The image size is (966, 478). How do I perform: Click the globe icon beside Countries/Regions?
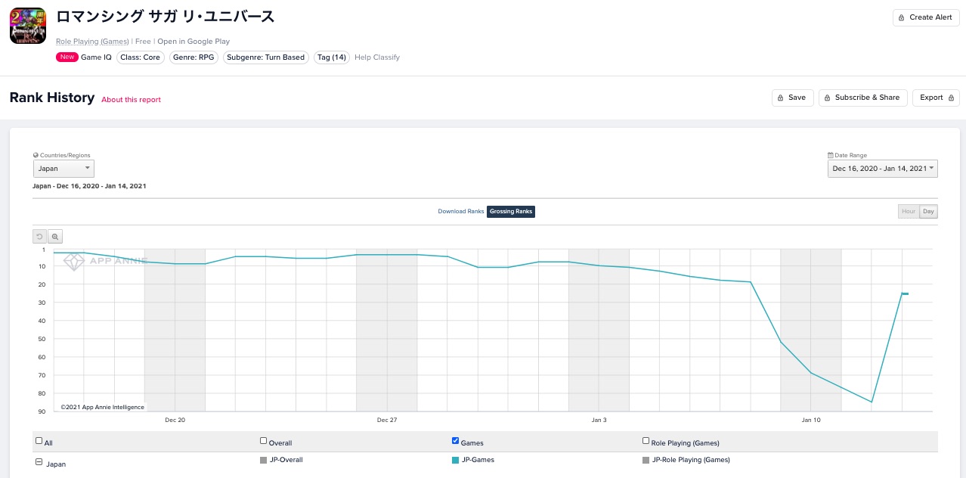[x=36, y=155]
